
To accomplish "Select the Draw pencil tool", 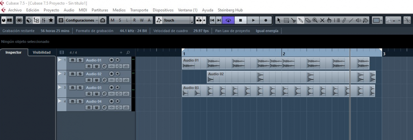I will click(344, 20).
